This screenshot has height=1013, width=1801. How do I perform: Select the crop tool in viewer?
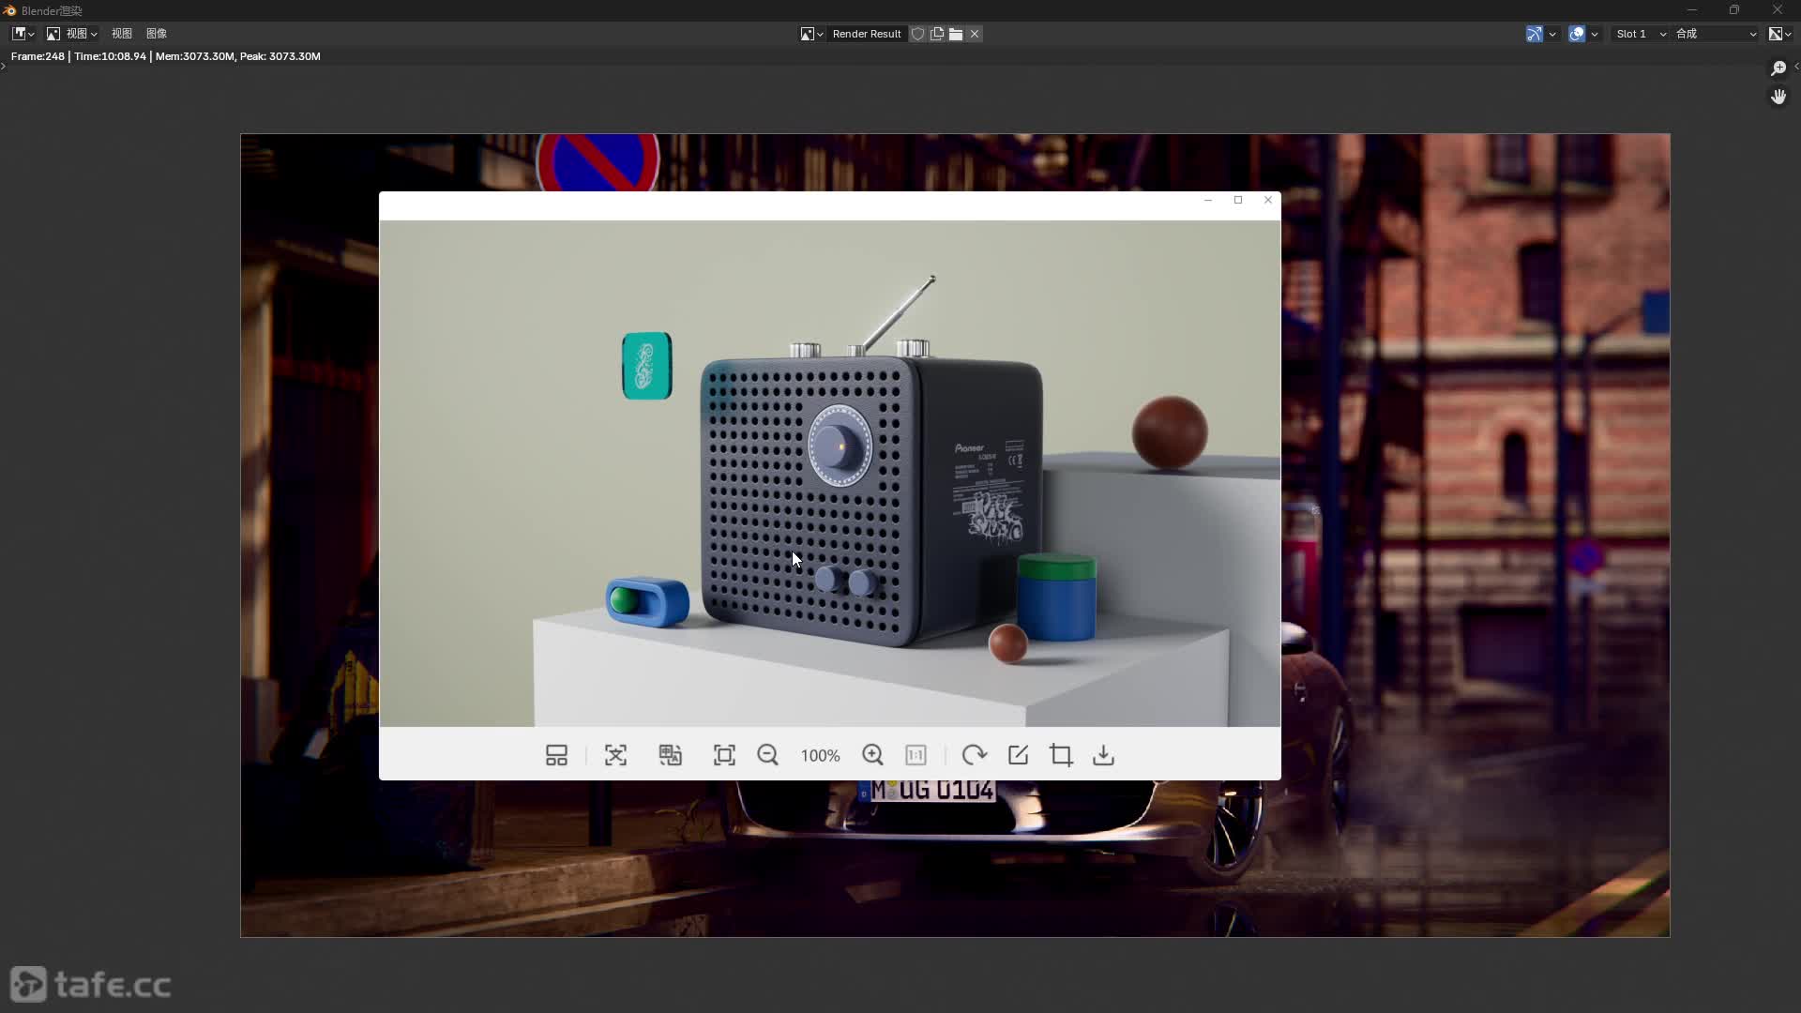(x=1061, y=755)
